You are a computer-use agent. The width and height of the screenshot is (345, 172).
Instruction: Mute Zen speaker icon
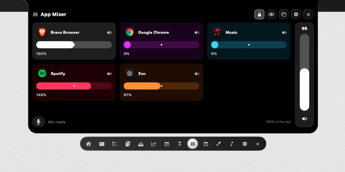click(x=197, y=74)
